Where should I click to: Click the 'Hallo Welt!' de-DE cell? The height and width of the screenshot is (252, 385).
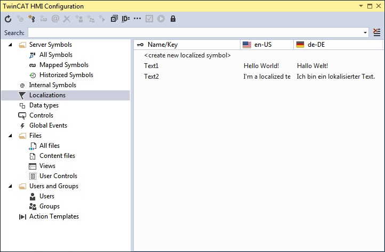pos(312,66)
